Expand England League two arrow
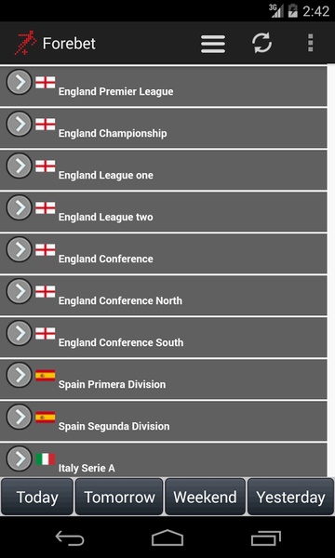The image size is (335, 558). [x=20, y=207]
